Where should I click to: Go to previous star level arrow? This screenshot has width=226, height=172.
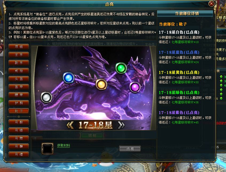tap(70, 125)
